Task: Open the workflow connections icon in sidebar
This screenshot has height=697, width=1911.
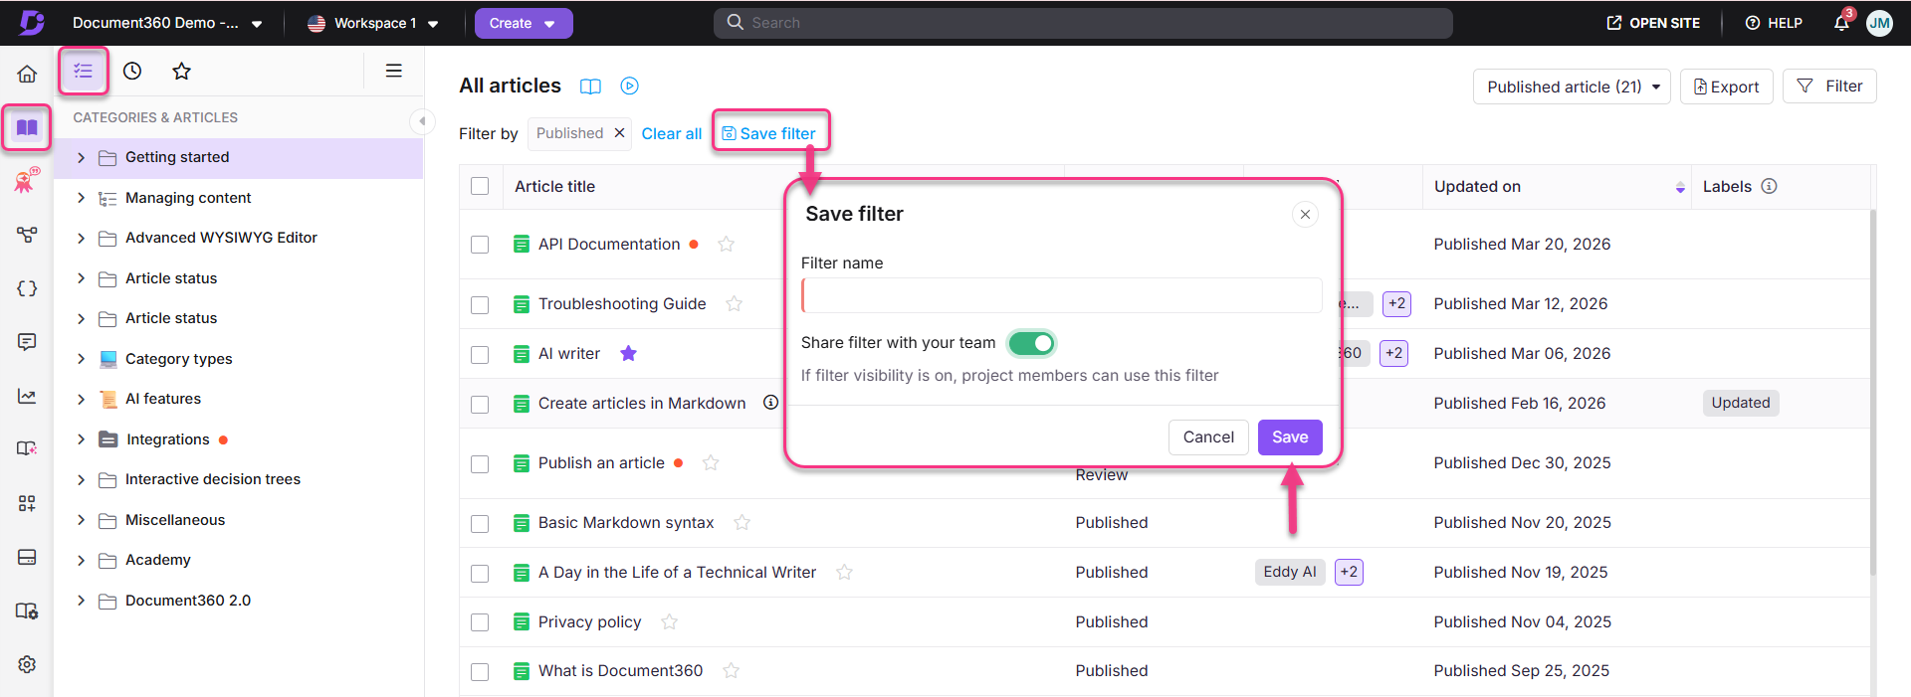Action: [x=26, y=236]
